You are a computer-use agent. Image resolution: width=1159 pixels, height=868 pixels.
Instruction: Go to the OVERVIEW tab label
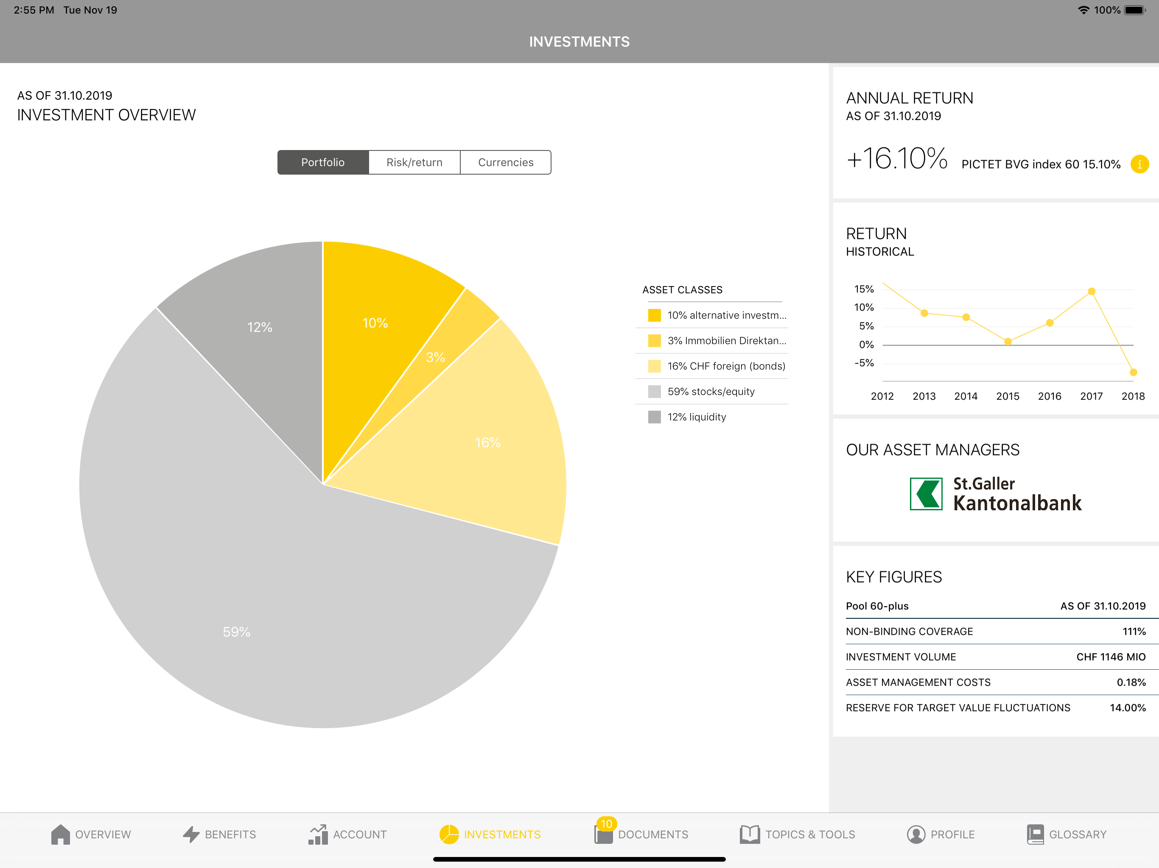(x=103, y=835)
